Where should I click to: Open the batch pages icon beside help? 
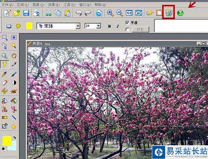[x=169, y=13]
